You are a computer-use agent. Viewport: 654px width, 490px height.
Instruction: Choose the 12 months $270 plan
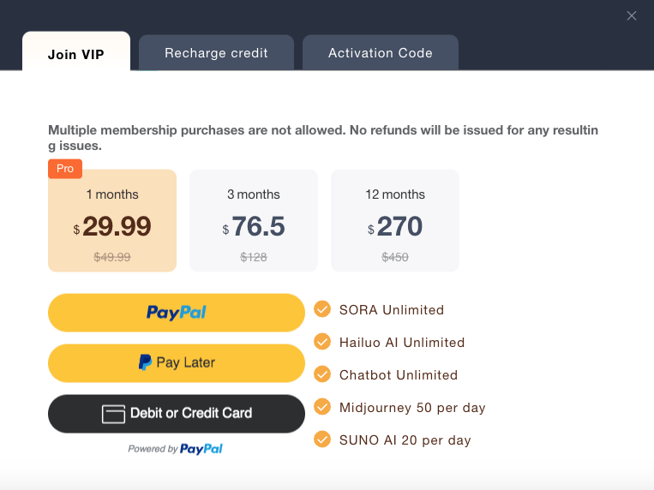click(x=395, y=221)
